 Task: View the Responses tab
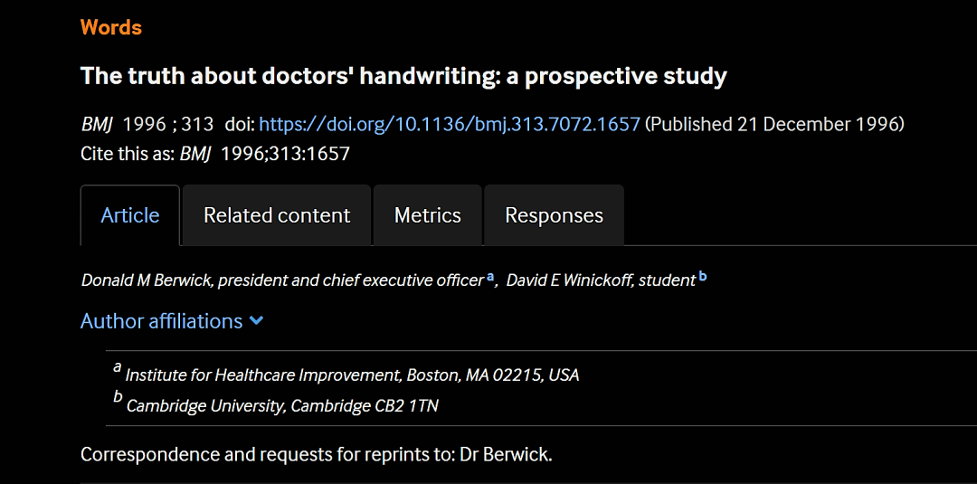click(554, 215)
